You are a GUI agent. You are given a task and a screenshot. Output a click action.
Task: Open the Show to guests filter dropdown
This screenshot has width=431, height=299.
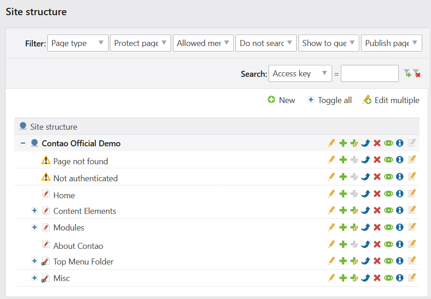tap(329, 43)
